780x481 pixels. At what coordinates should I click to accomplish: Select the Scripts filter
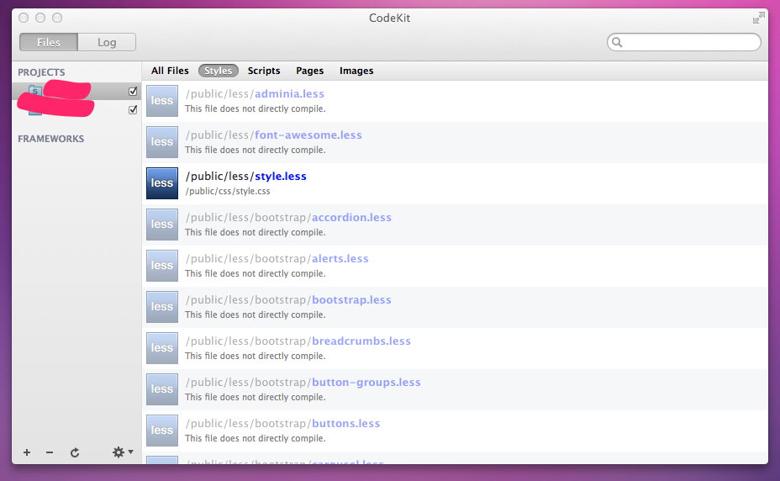pyautogui.click(x=264, y=71)
